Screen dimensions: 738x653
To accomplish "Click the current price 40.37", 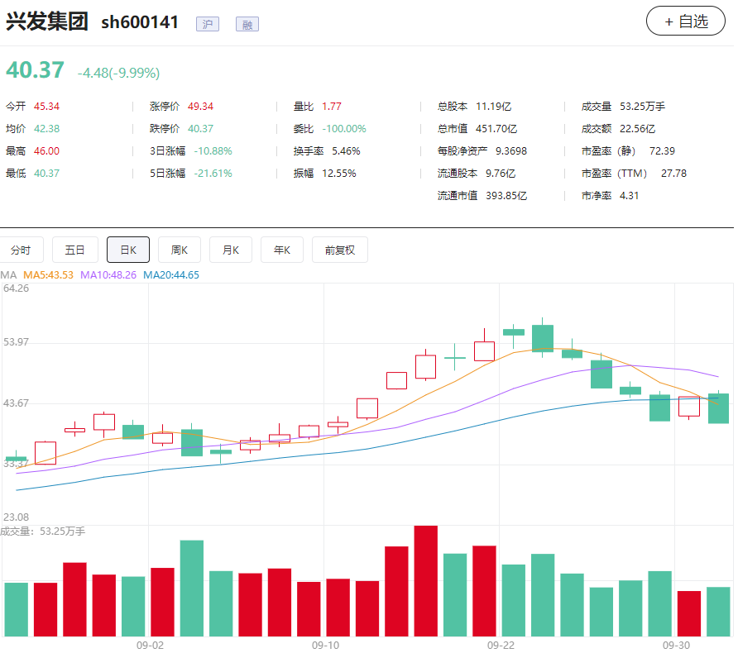I will 35,70.
